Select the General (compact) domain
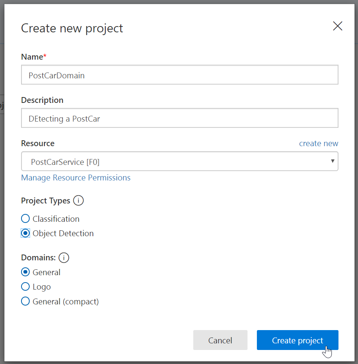Viewport: 358px width, 364px height. point(25,301)
